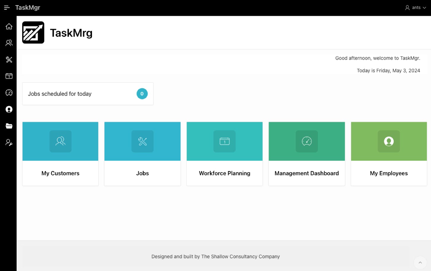Open the My Customers card
This screenshot has width=431, height=271.
(x=60, y=154)
